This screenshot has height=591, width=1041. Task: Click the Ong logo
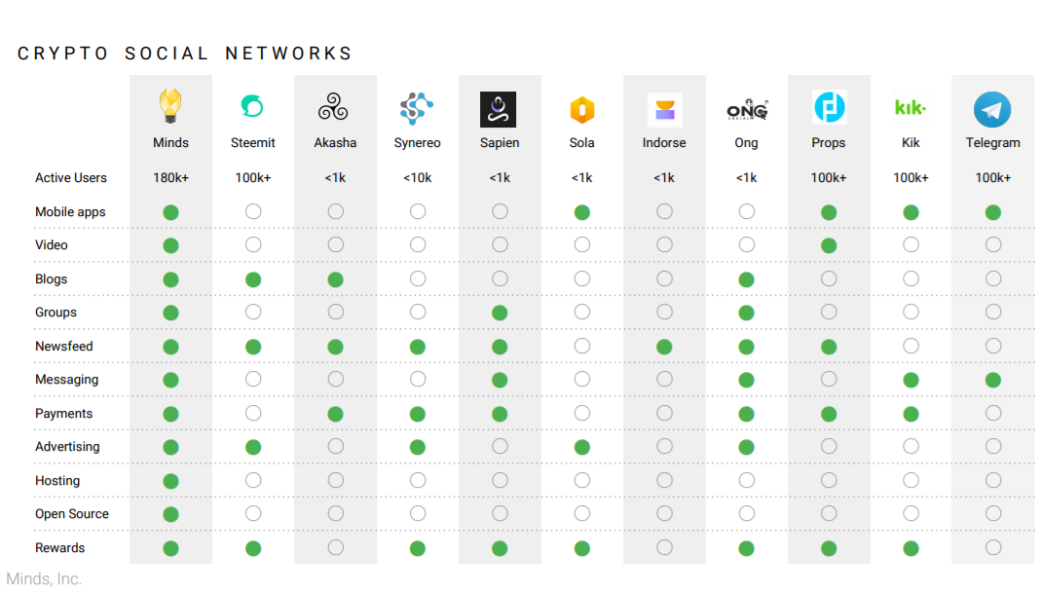(x=747, y=110)
